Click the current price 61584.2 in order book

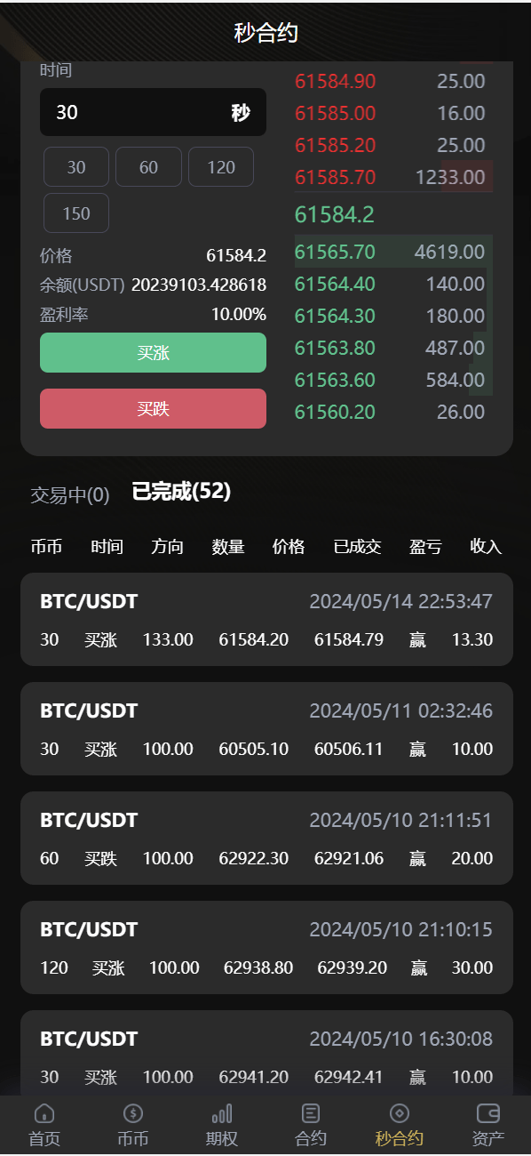(335, 214)
